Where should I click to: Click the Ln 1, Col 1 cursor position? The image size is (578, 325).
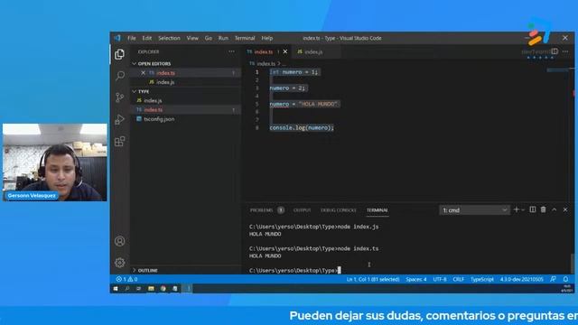(373, 279)
